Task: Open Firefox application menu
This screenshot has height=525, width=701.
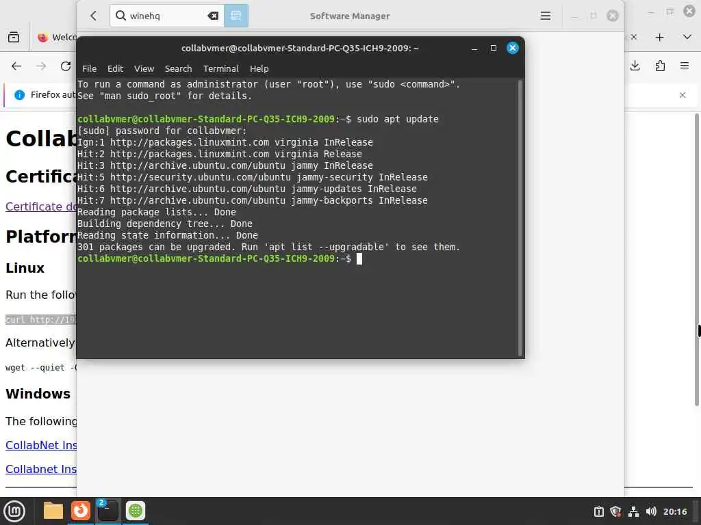Action: pos(685,66)
